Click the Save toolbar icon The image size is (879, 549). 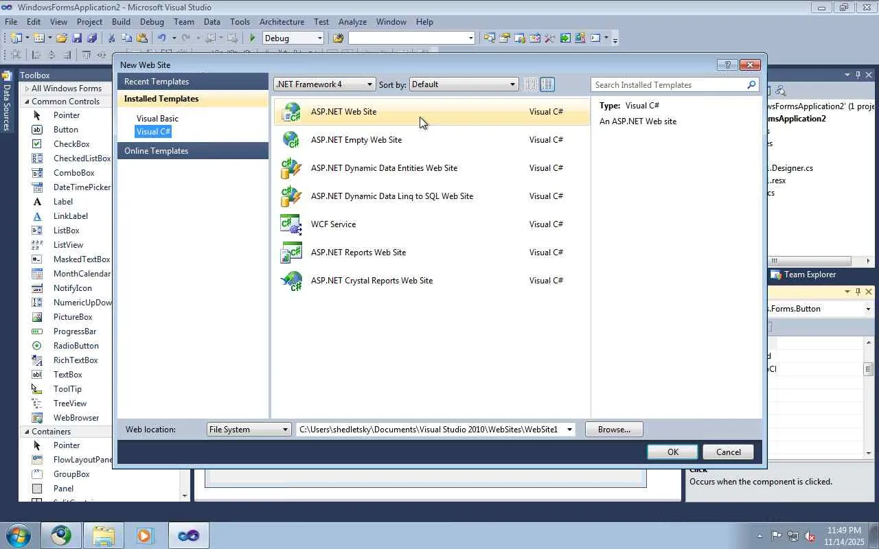pyautogui.click(x=77, y=38)
